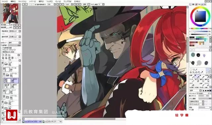
Task: Create a new normal layer
Action: pyautogui.click(x=3, y=55)
